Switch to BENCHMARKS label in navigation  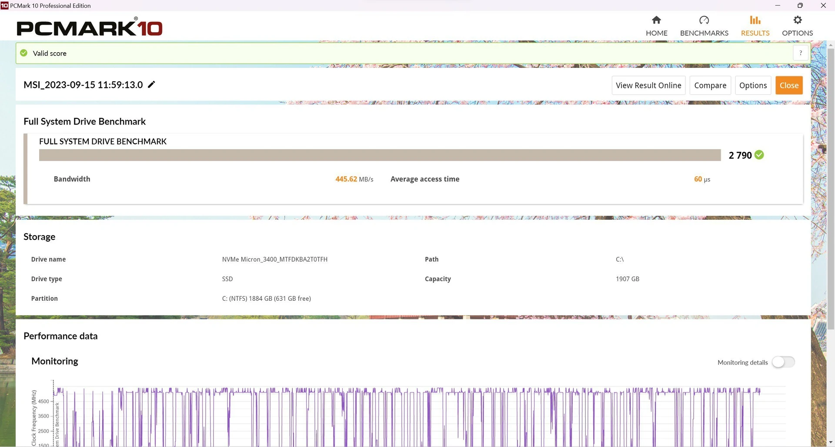pos(704,33)
